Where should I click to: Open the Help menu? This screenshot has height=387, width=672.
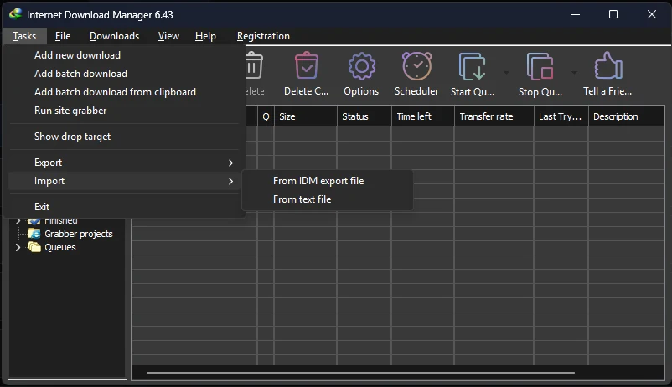tap(205, 36)
